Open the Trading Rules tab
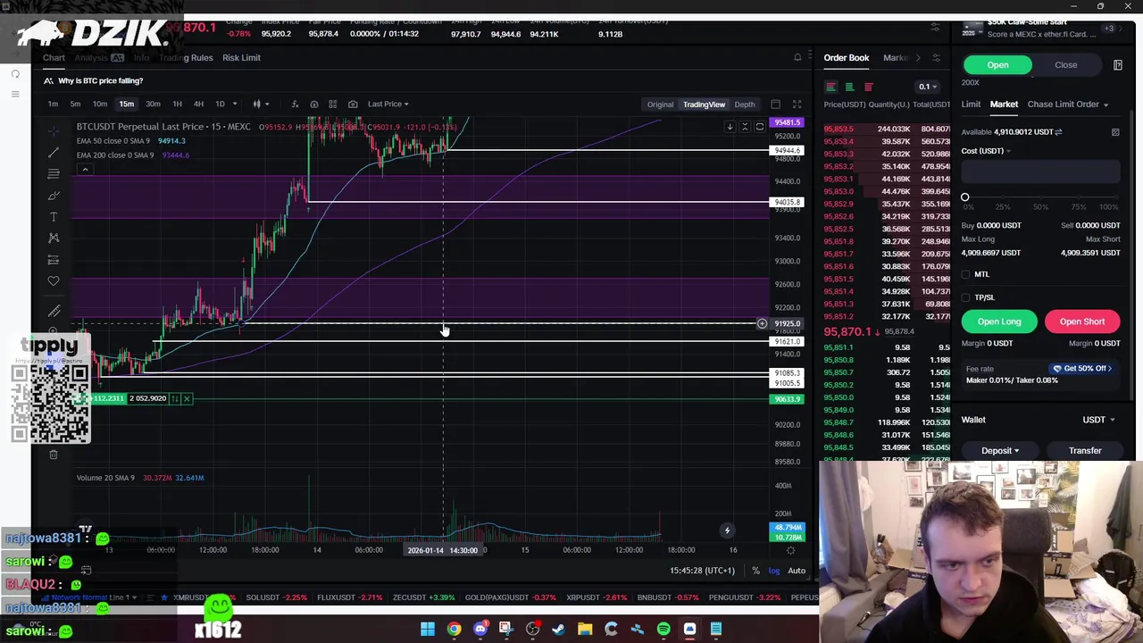The width and height of the screenshot is (1143, 643). (x=186, y=58)
